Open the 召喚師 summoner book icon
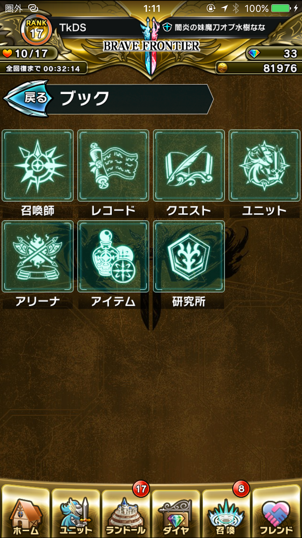Viewport: 302px width, 538px height. 38,165
